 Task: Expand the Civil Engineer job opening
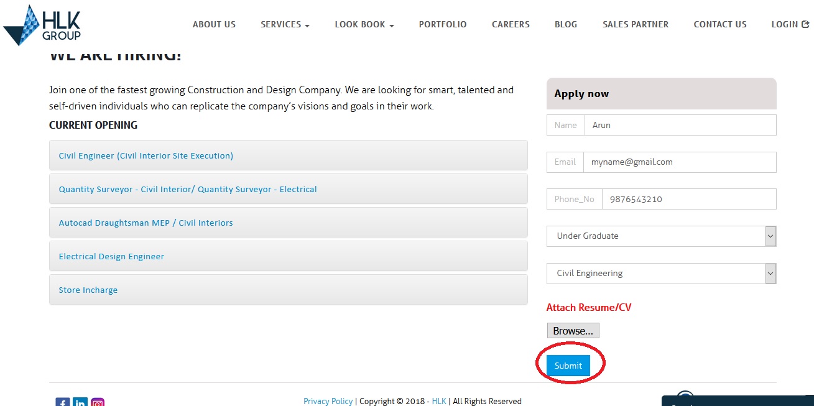click(x=146, y=156)
